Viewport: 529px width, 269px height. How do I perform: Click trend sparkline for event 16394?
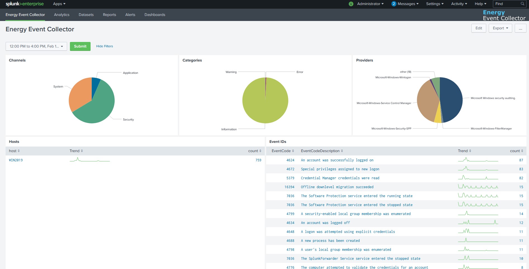(478, 187)
